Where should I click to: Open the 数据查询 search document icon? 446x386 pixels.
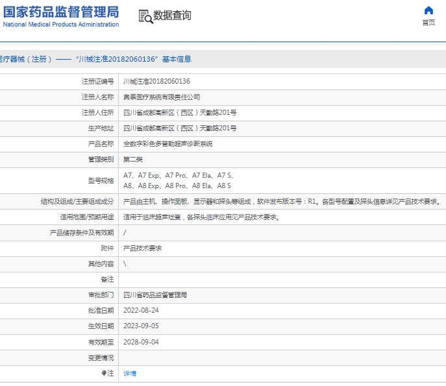[145, 16]
